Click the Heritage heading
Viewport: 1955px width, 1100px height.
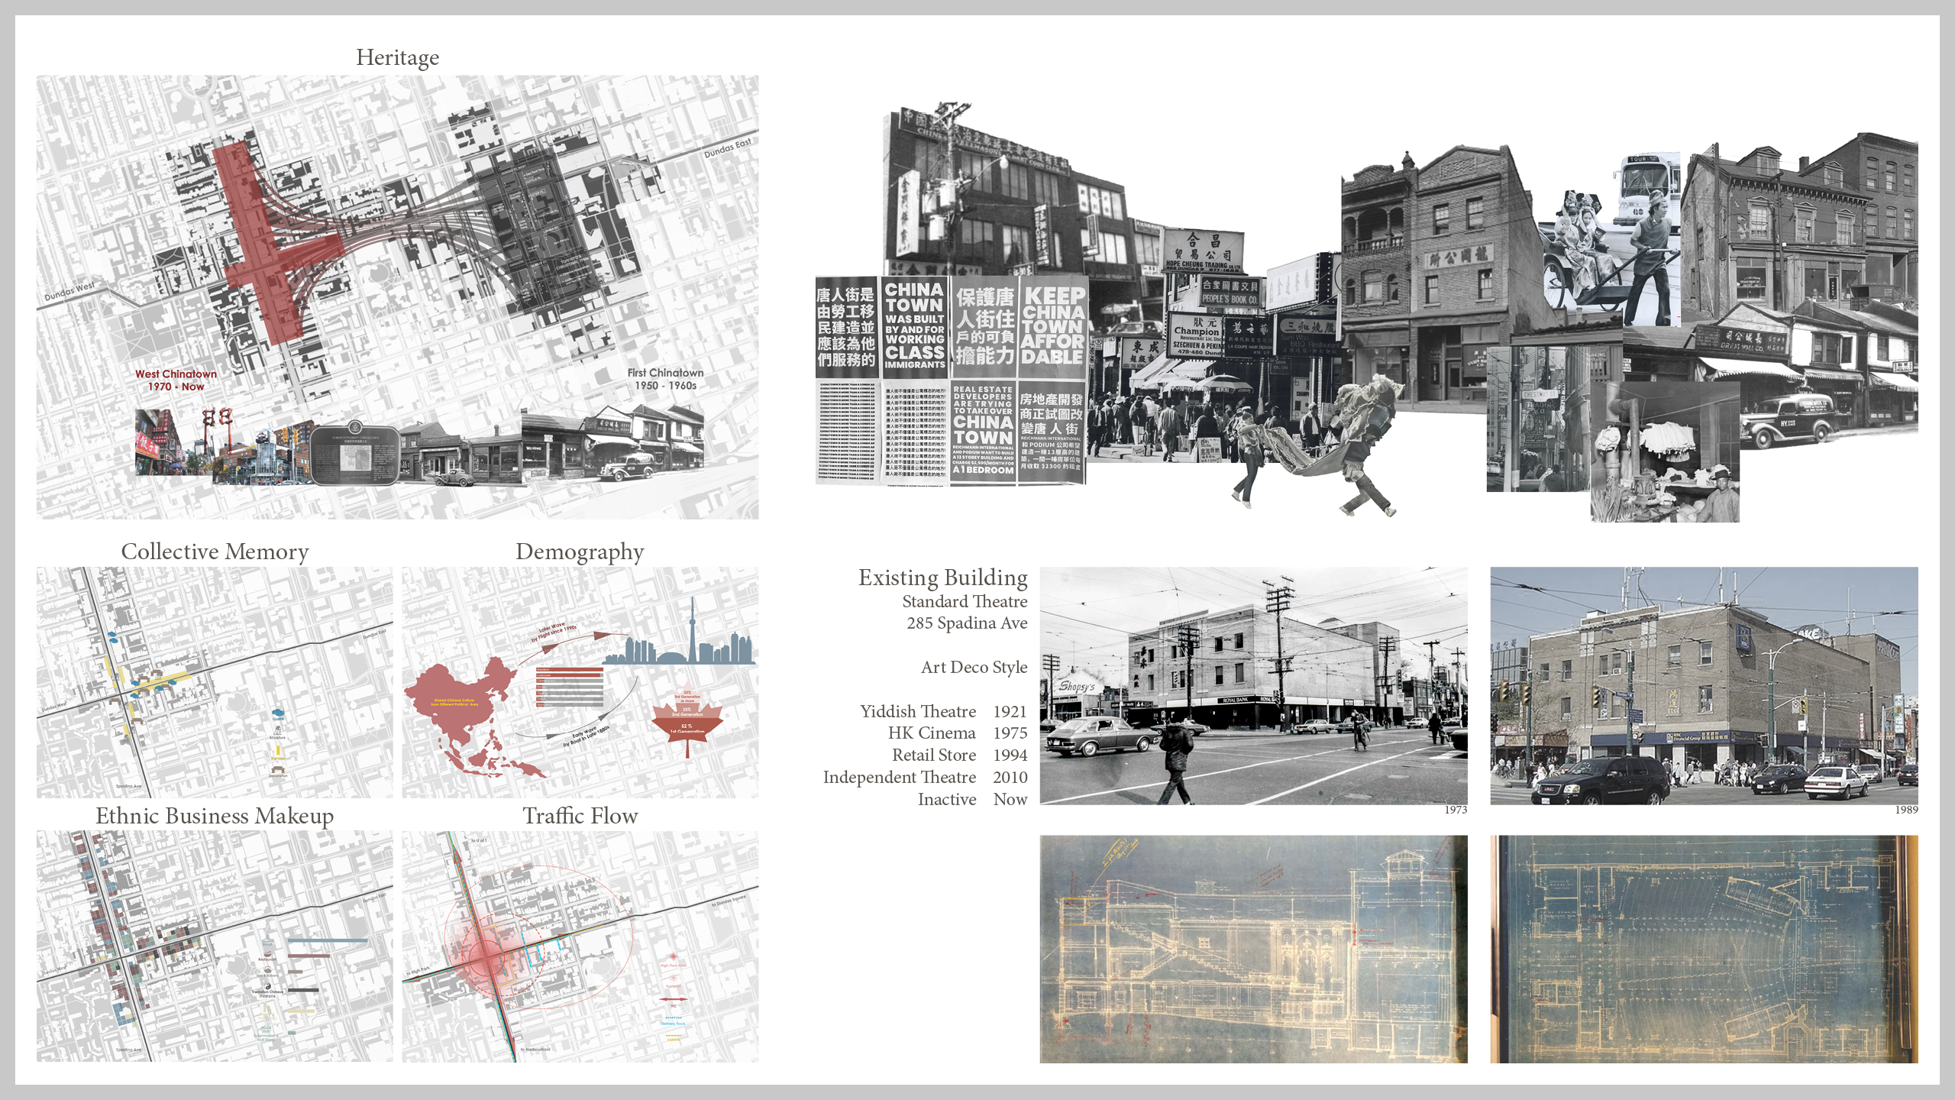[397, 58]
